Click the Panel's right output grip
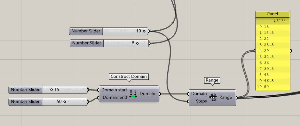Viewport: 300px width, 126px height. 291,51
